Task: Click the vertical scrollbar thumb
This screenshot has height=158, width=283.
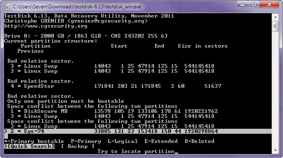Action: pyautogui.click(x=275, y=27)
